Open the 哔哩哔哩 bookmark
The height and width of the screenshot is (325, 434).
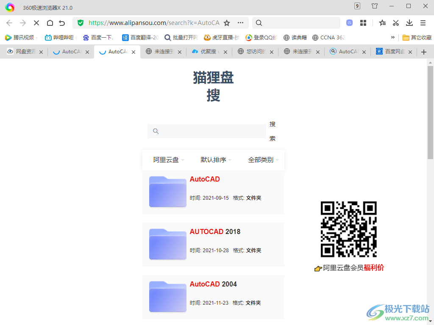pos(60,38)
